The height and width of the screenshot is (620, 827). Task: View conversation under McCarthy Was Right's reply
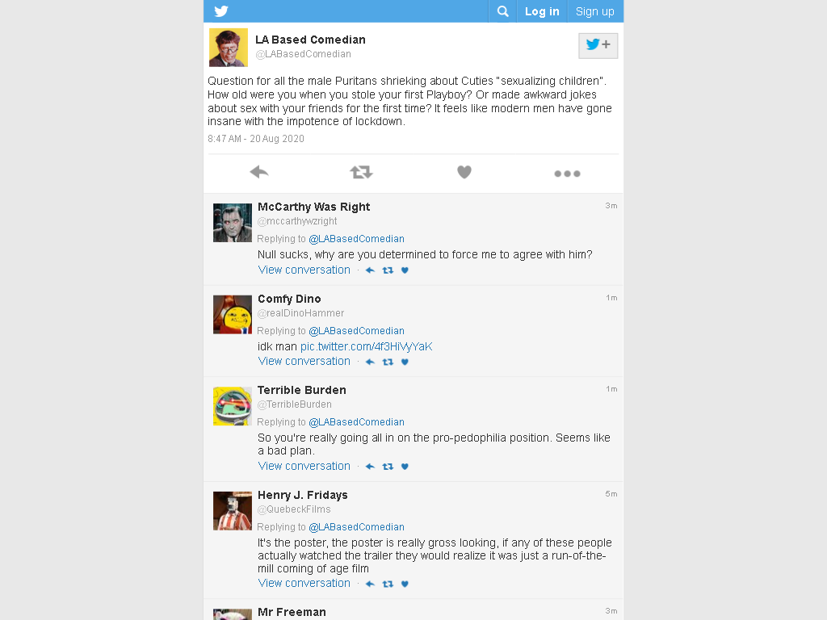click(304, 270)
